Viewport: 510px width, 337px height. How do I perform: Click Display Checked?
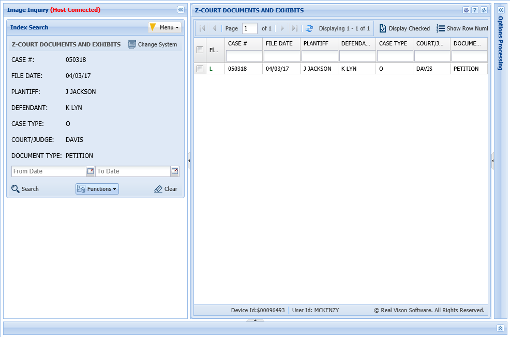(x=405, y=28)
